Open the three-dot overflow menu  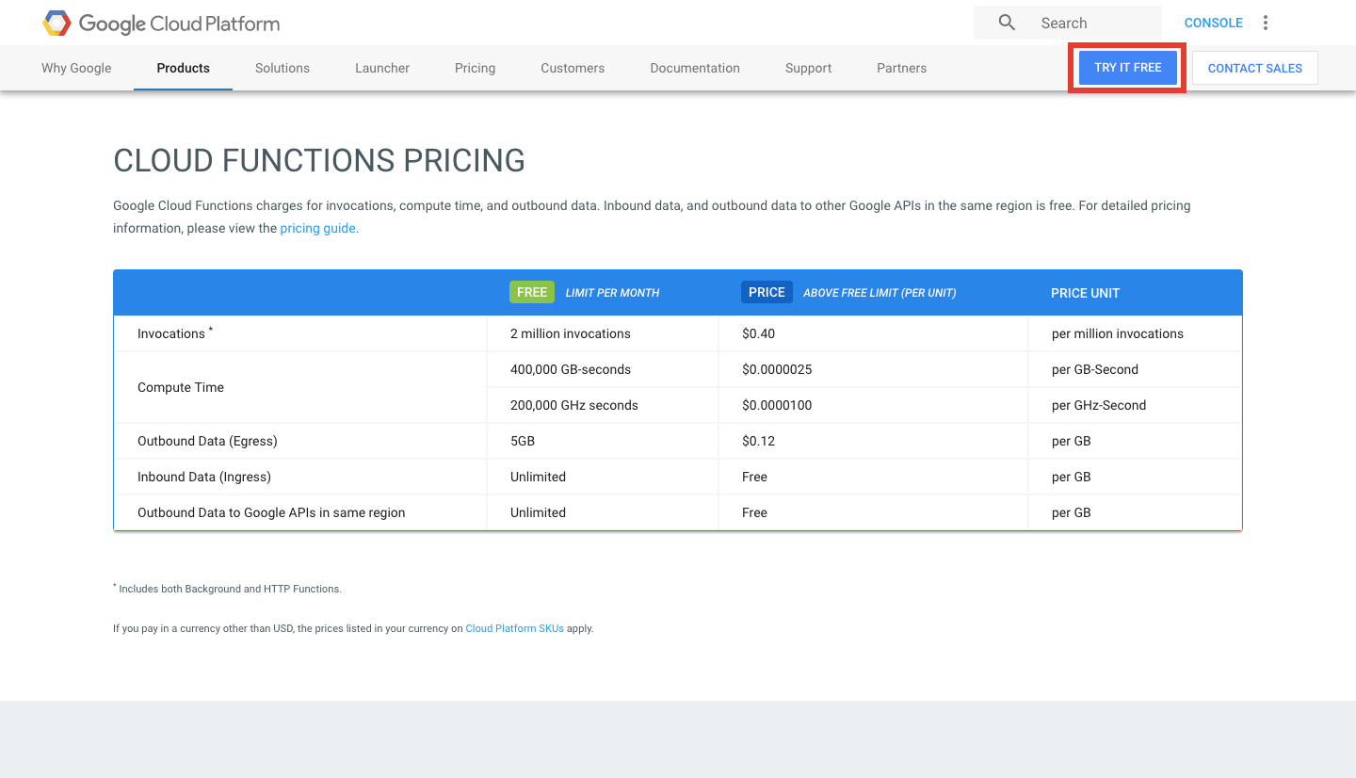[x=1265, y=22]
